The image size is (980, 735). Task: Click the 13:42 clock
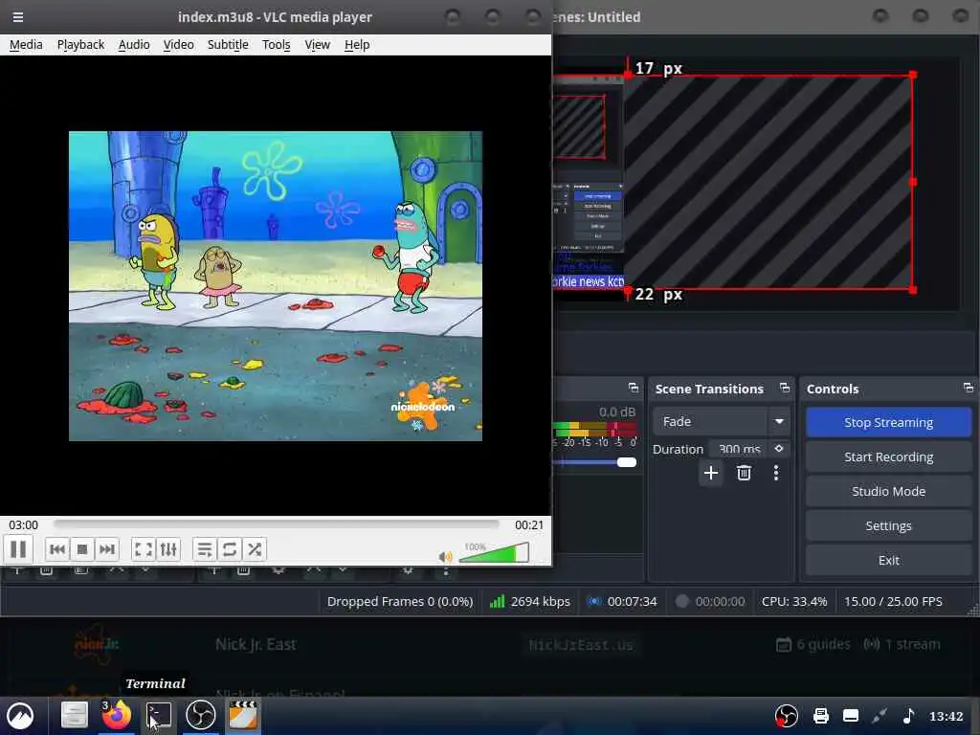coord(946,716)
